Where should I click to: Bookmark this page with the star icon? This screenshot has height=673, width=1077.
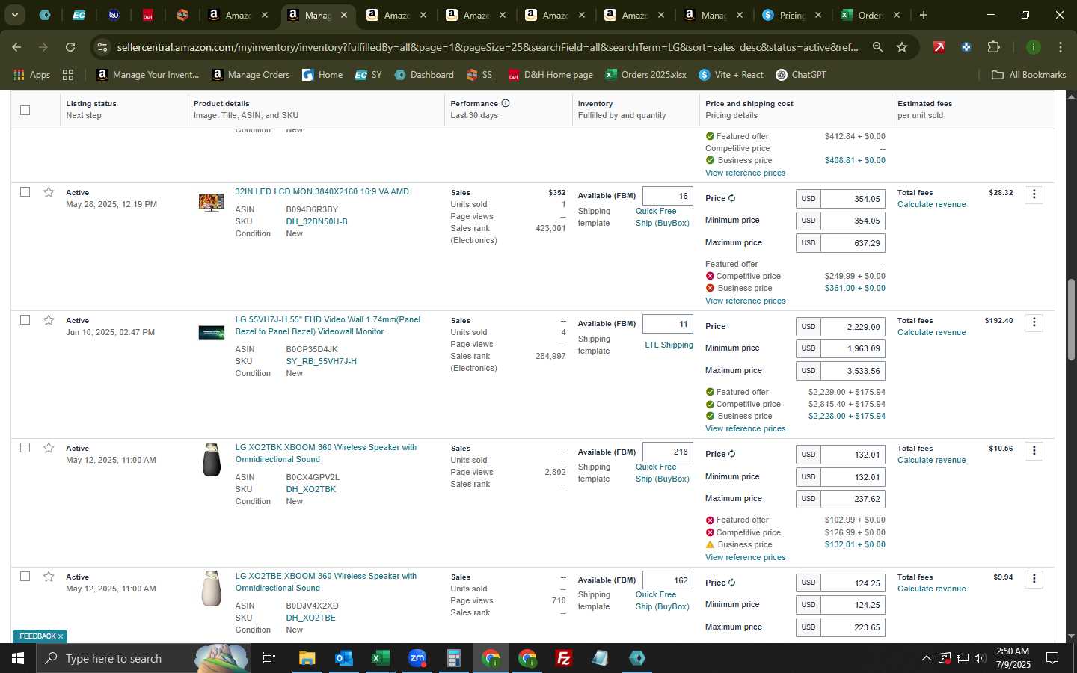coord(902,47)
